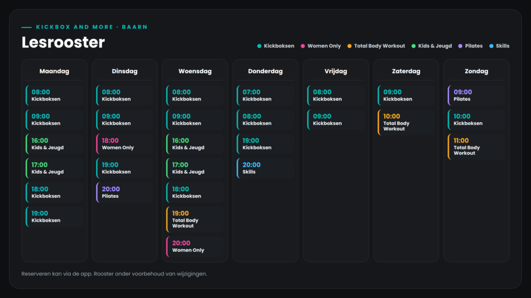This screenshot has width=531, height=298.
Task: Click the Kickboksen legend label text
Action: point(279,46)
